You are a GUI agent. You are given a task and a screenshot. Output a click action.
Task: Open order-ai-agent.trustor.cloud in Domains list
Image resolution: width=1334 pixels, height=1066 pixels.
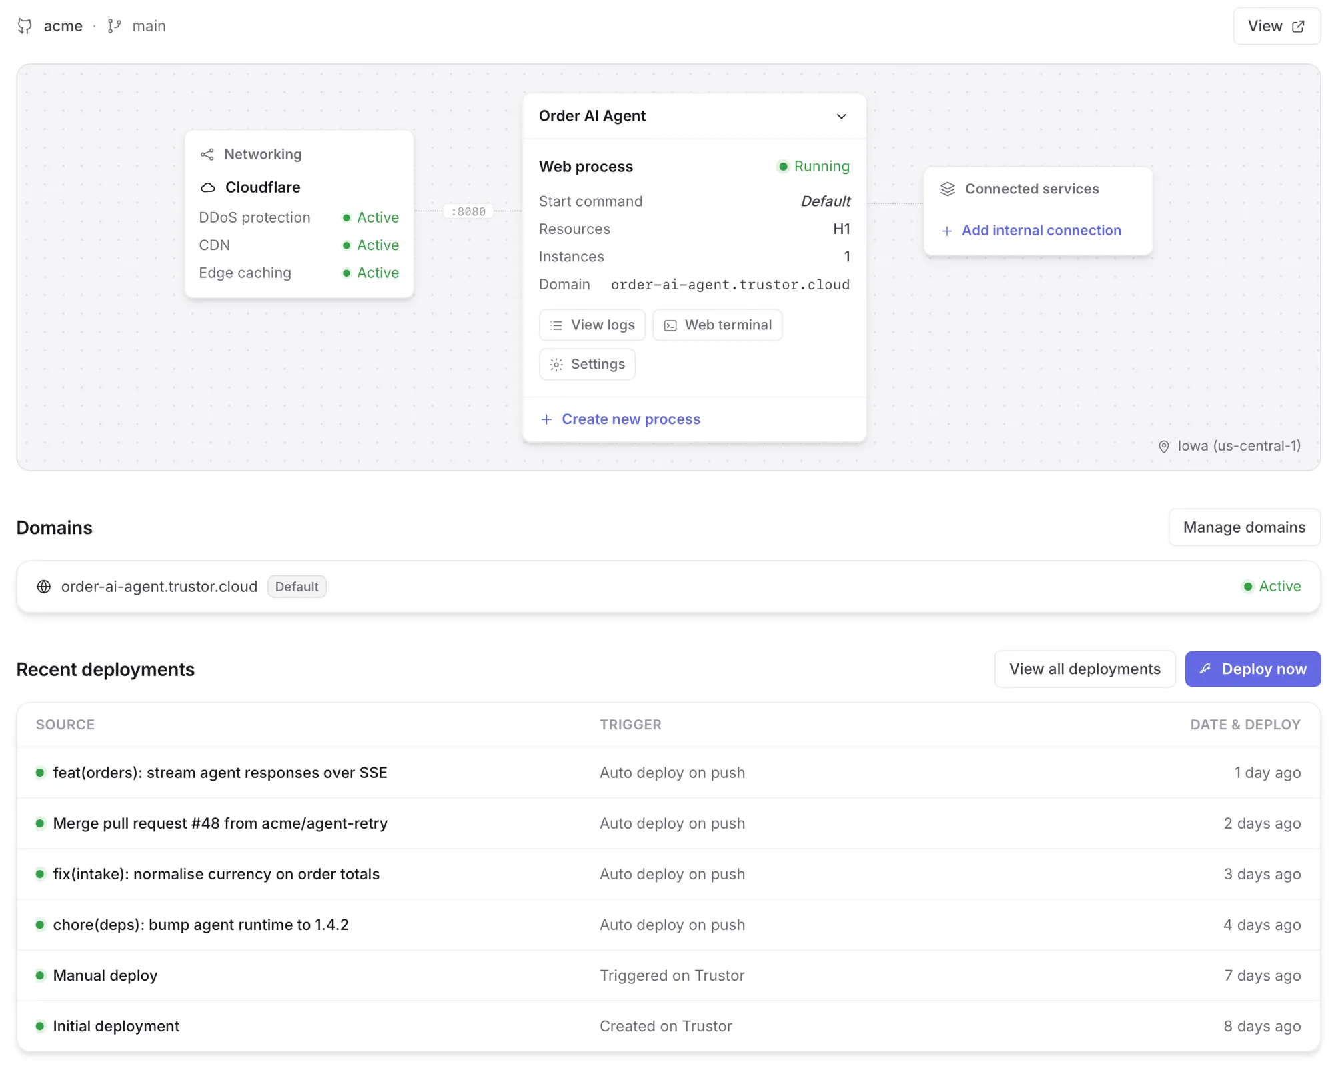159,587
